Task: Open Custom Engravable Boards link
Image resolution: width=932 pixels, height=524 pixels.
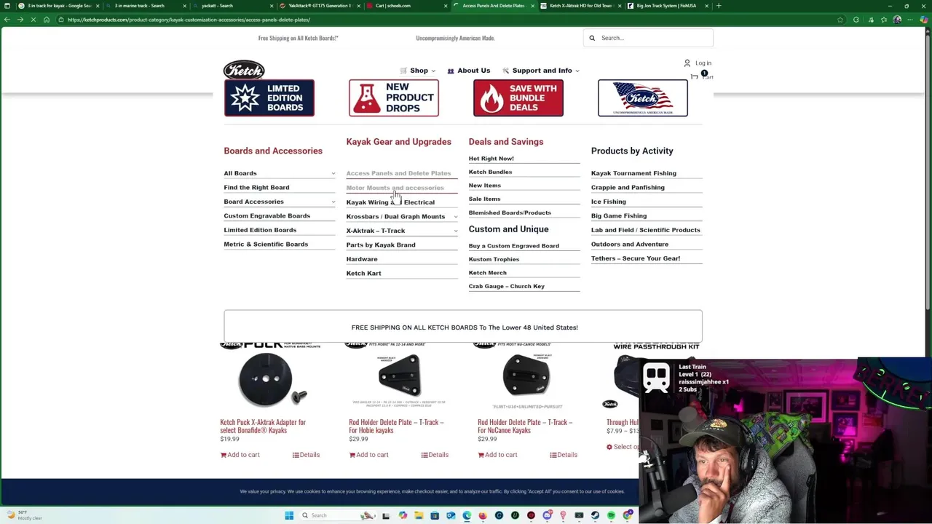Action: 266,215
